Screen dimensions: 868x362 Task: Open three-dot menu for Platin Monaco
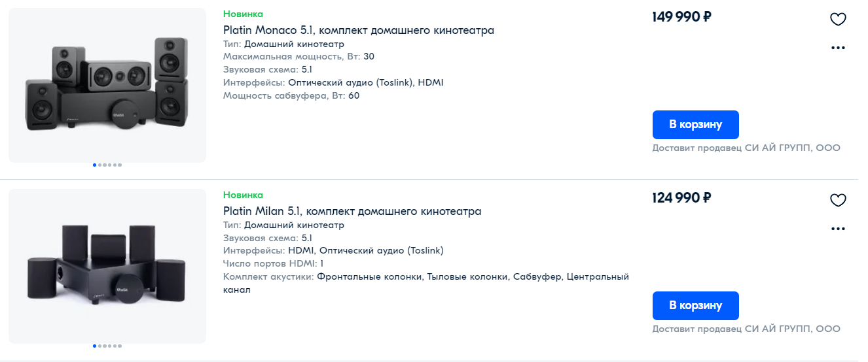pyautogui.click(x=838, y=48)
